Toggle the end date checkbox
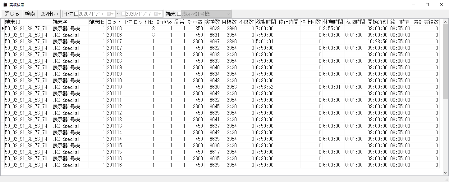The width and height of the screenshot is (449, 182). pos(124,14)
